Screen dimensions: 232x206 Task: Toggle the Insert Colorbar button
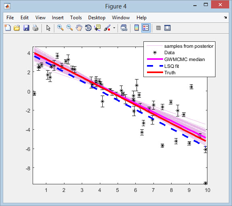point(137,28)
